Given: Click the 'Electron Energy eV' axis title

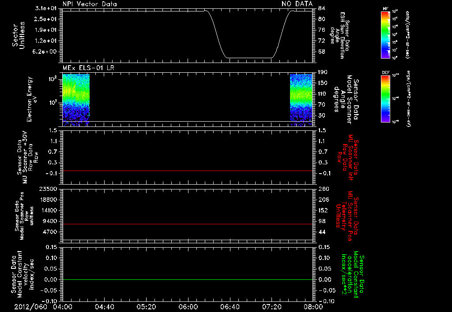Looking at the screenshot, I should coord(32,99).
